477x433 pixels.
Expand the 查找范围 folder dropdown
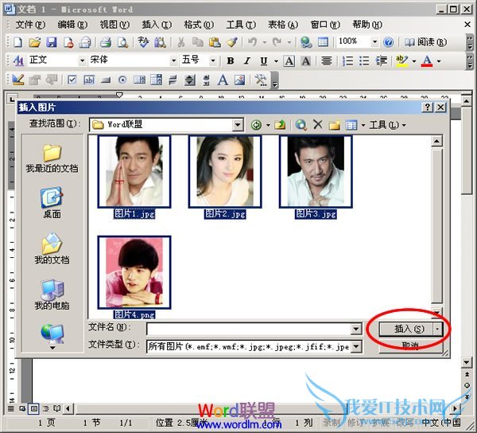point(238,125)
